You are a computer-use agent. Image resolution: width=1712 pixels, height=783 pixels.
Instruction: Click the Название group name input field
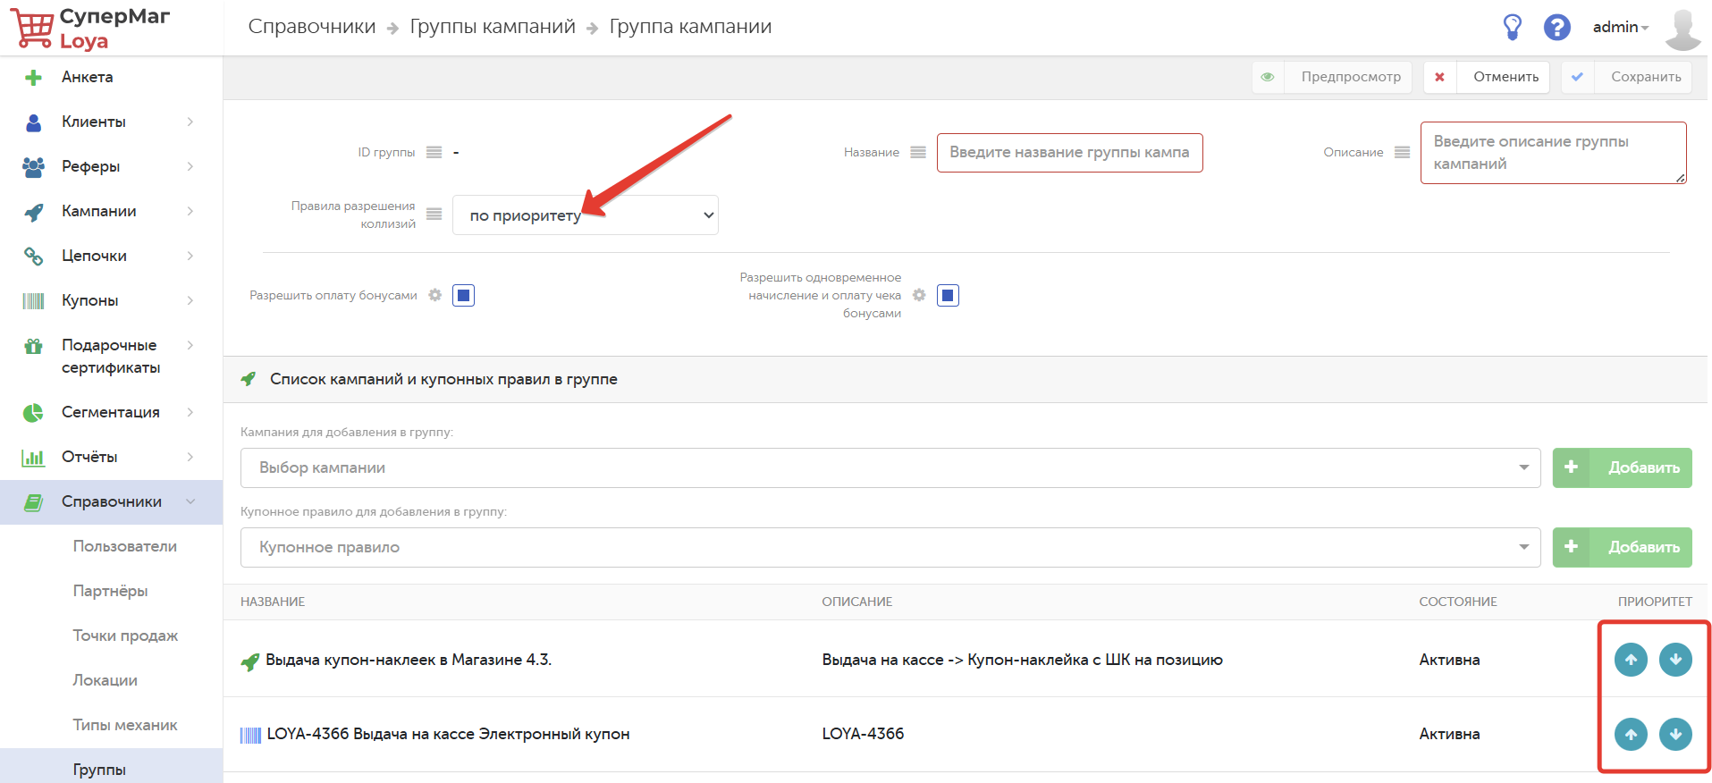[x=1070, y=153]
